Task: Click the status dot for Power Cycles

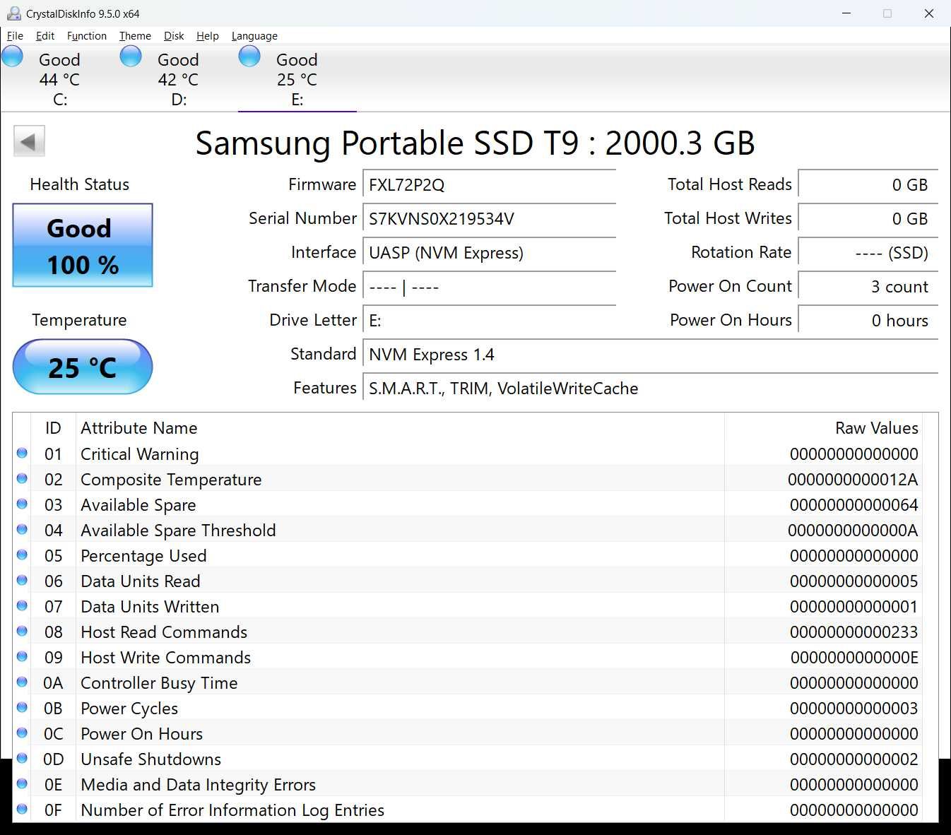Action: point(22,707)
